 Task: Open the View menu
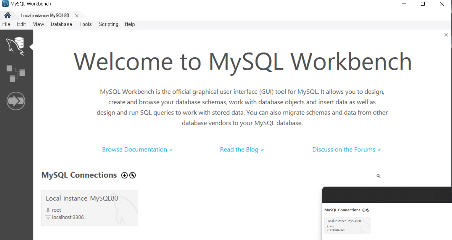38,24
